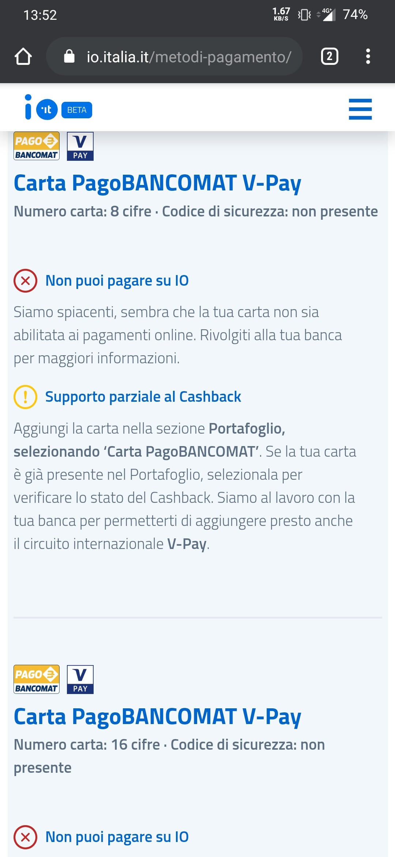Tap the BETA badge

tap(77, 110)
